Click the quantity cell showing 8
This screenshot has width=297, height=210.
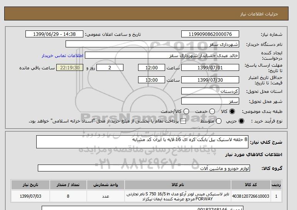pos(68,196)
